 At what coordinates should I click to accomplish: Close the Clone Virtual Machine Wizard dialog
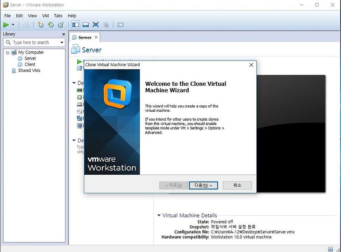point(251,65)
